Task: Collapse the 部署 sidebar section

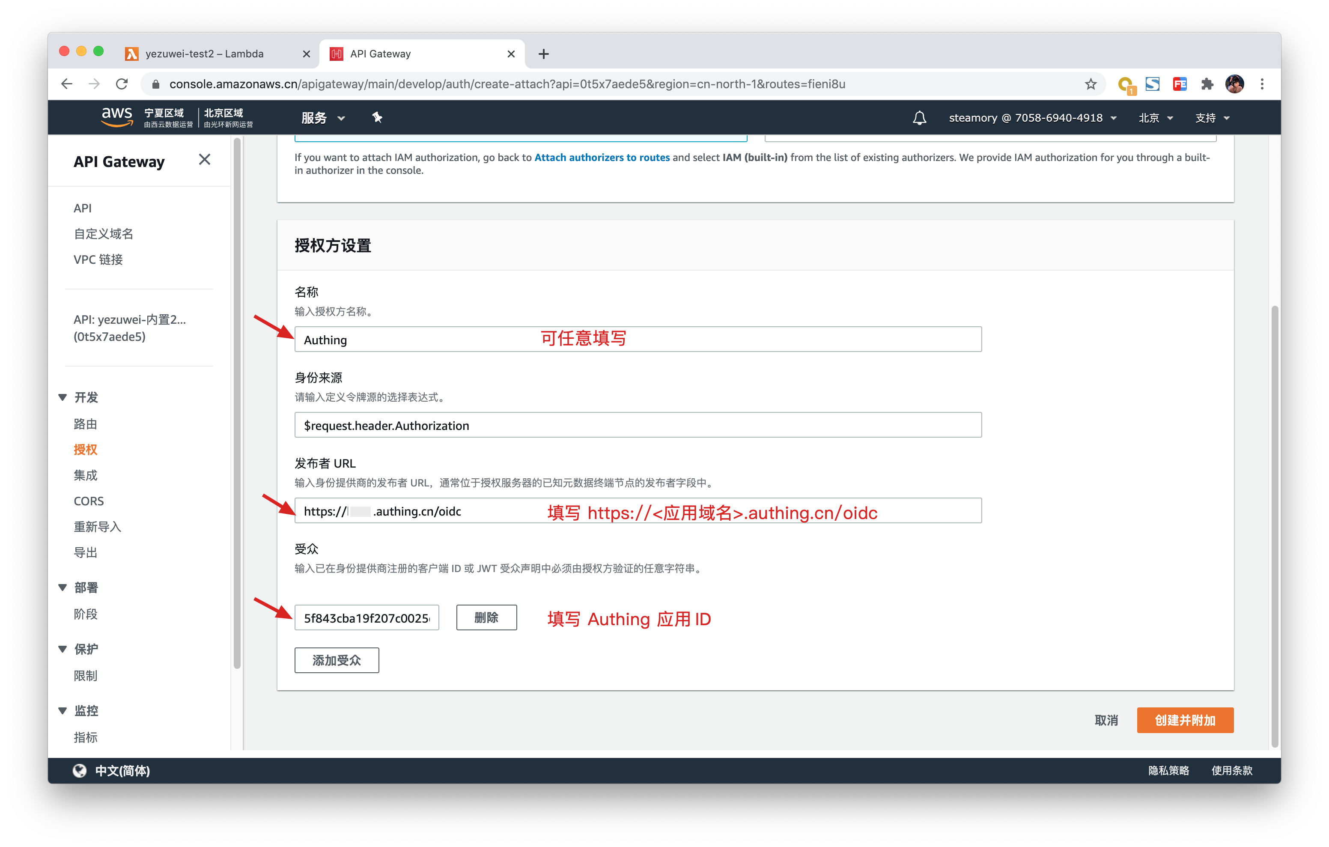Action: click(63, 588)
